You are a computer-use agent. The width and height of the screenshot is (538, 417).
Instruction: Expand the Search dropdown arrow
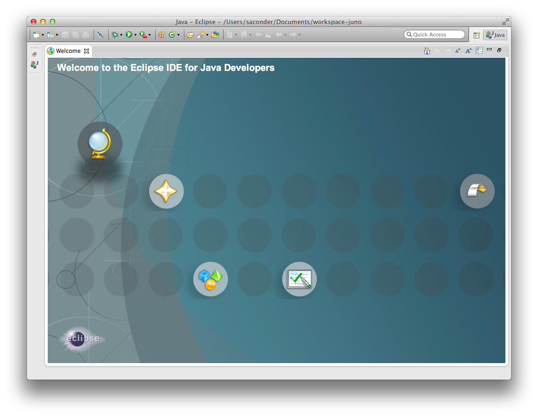pyautogui.click(x=207, y=35)
